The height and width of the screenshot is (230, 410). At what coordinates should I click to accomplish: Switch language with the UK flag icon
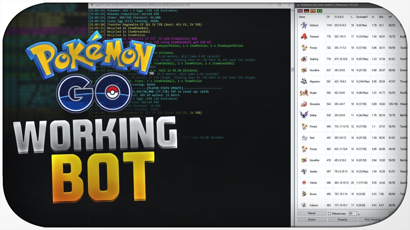300,11
